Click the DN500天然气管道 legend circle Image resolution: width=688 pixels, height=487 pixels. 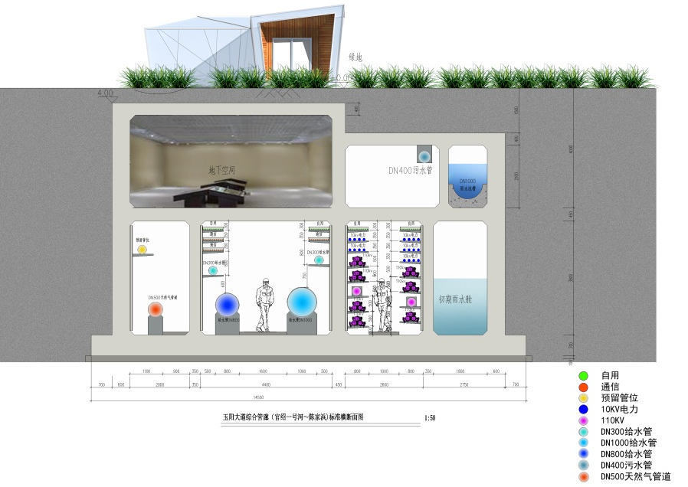click(583, 476)
